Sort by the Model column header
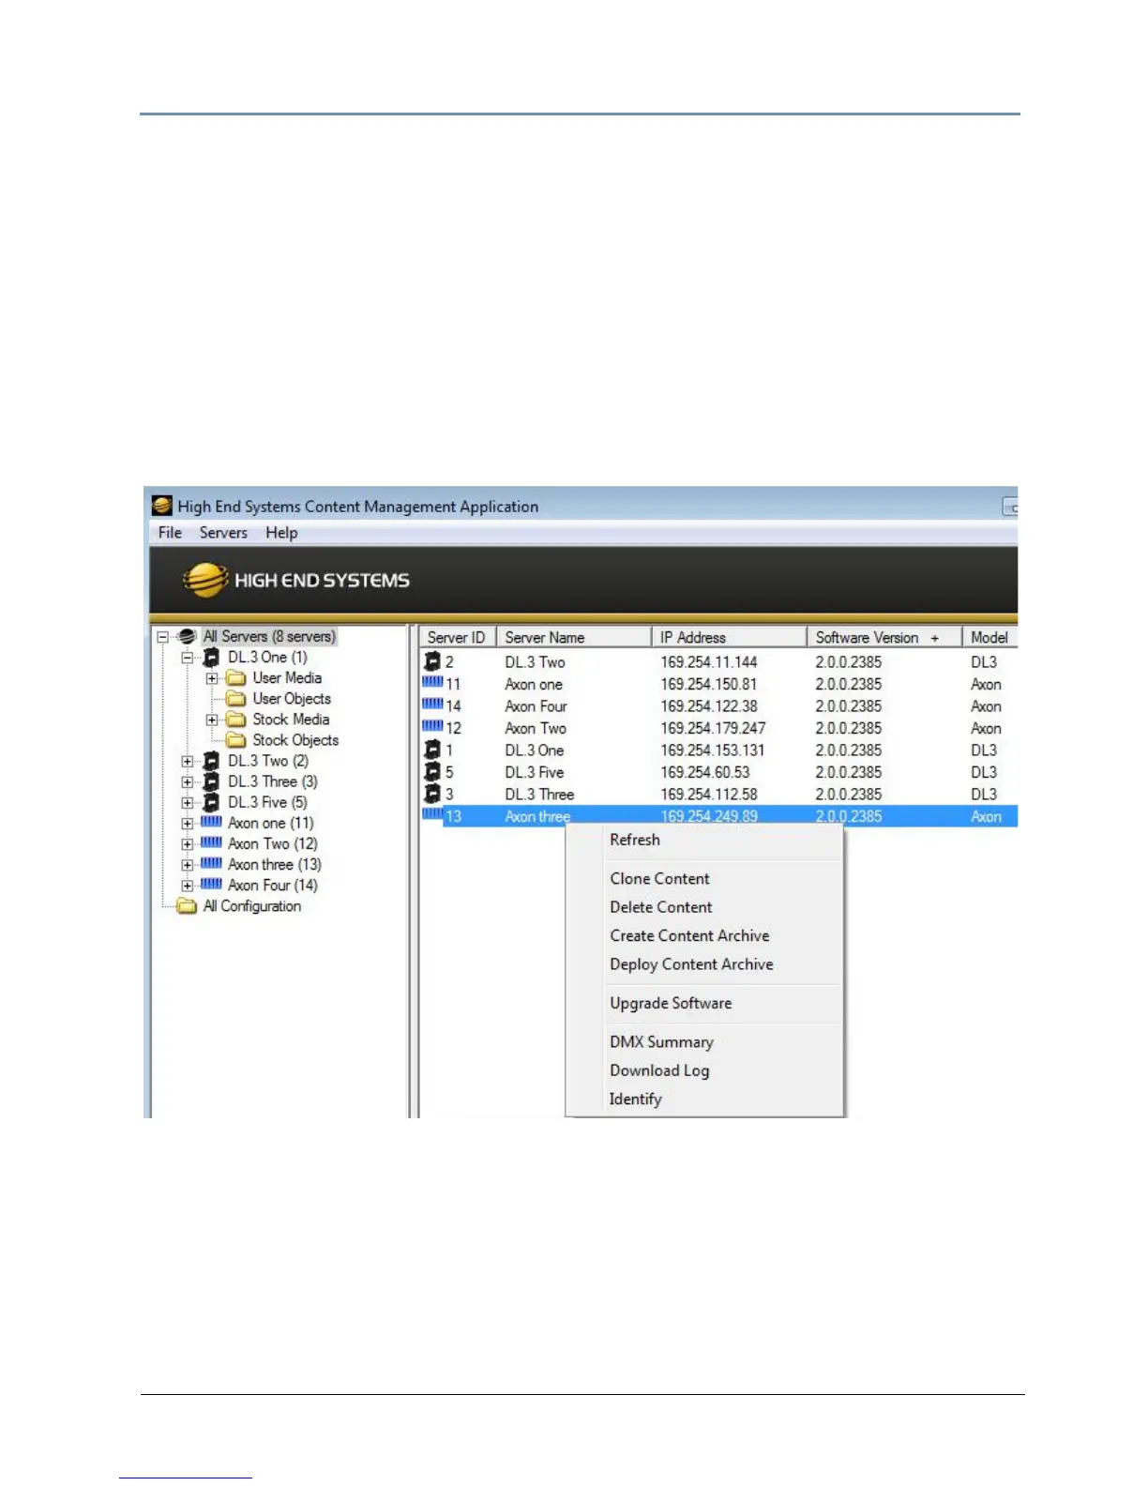The image size is (1148, 1486). tap(990, 637)
